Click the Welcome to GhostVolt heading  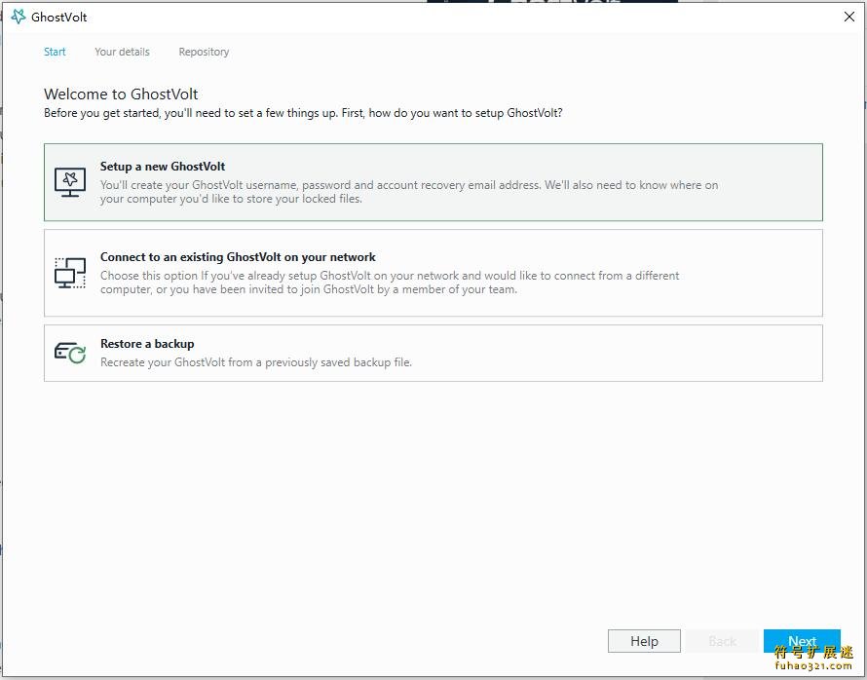coord(121,94)
